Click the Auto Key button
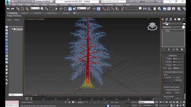The image size is (191, 107). click(134, 102)
